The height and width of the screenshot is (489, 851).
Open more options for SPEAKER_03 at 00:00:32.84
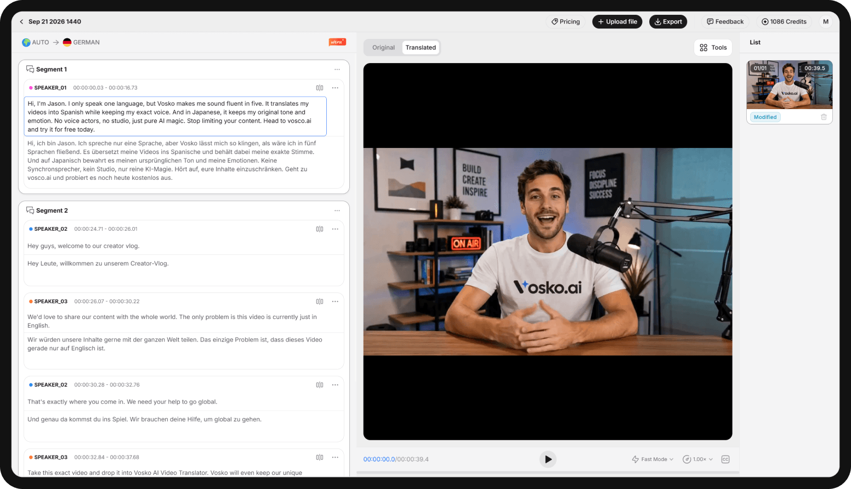point(335,457)
